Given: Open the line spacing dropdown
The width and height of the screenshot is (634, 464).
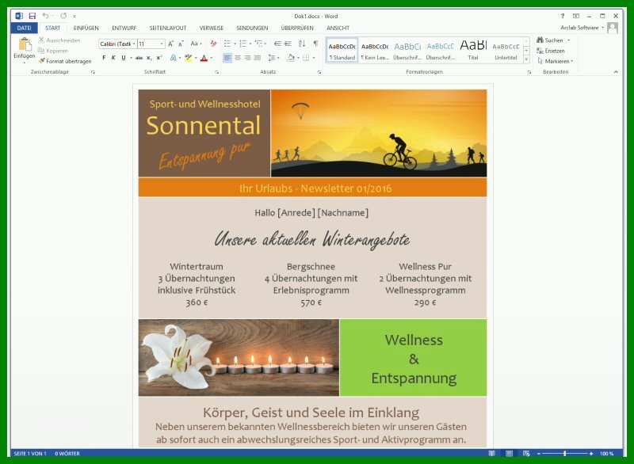Looking at the screenshot, I should click(x=273, y=58).
